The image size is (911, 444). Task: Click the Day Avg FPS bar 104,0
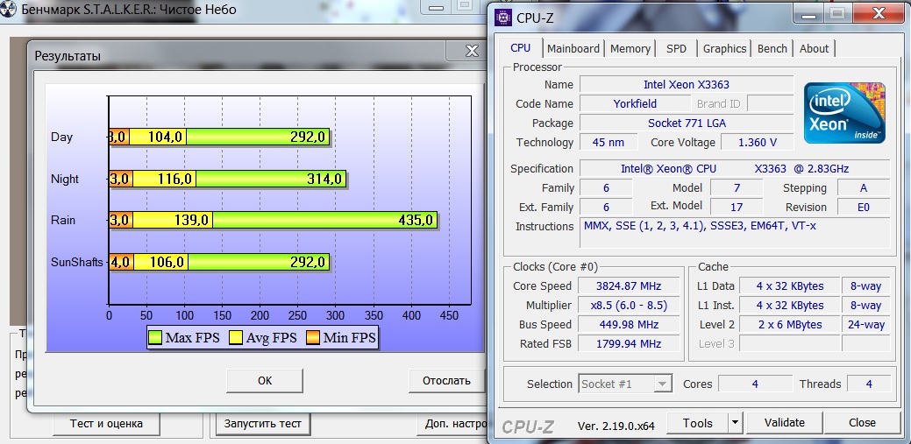click(158, 137)
